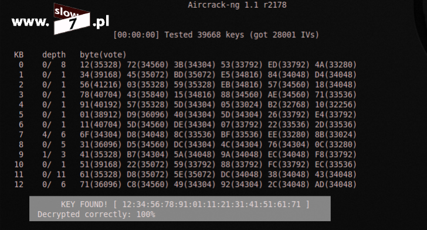The height and width of the screenshot is (230, 427).
Task: Click the depth '4/ 6' value
Action: (54, 135)
